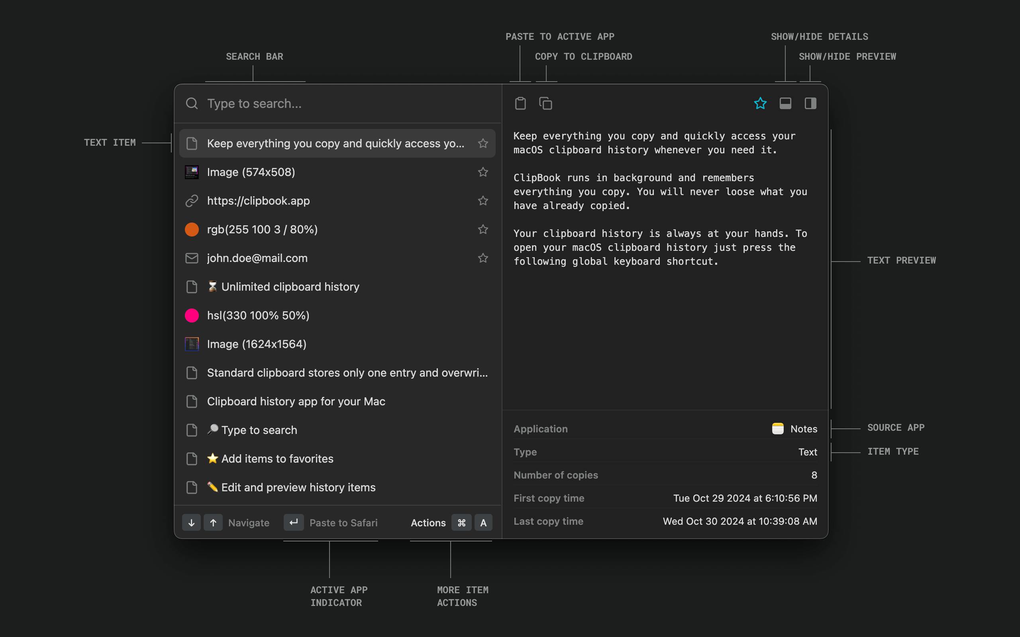Select the https://clipbook.app item
The height and width of the screenshot is (637, 1020).
(337, 201)
